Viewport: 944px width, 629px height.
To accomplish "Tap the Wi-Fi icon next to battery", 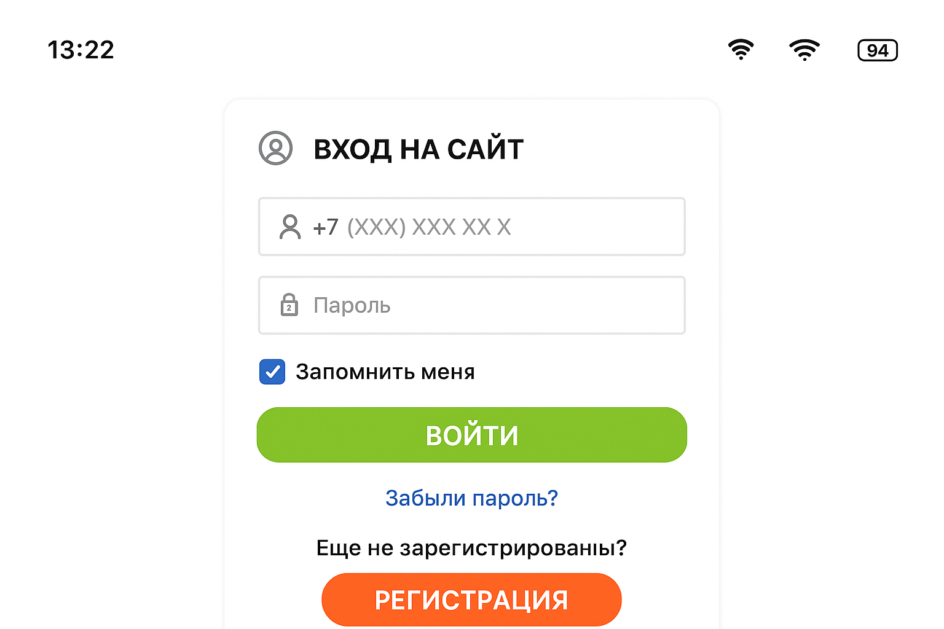I will pyautogui.click(x=804, y=49).
